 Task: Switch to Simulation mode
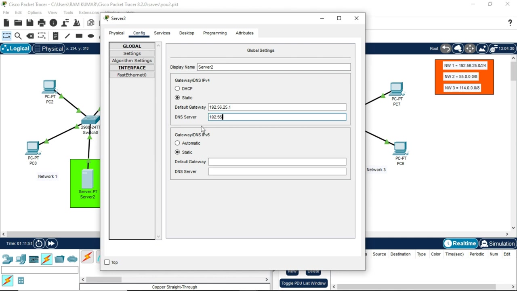[x=498, y=243]
